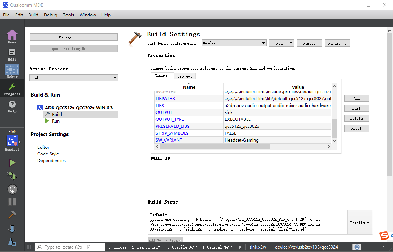Image resolution: width=393 pixels, height=252 pixels.
Task: Open the Help menu
Action: (106, 15)
